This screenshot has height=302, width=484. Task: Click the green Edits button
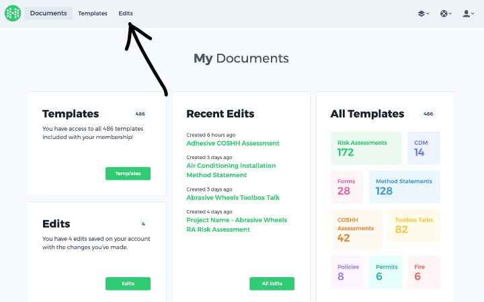[x=128, y=283]
